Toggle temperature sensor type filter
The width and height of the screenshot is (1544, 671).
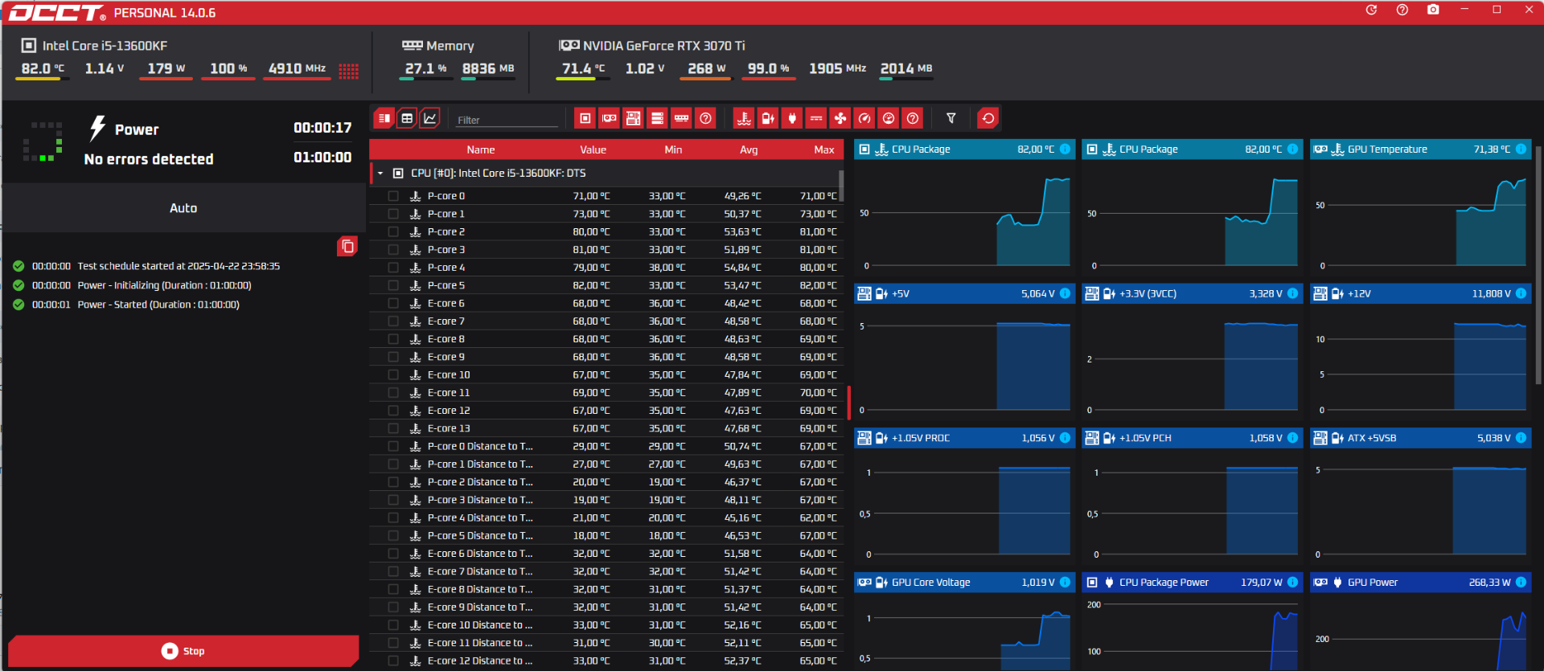pos(744,119)
